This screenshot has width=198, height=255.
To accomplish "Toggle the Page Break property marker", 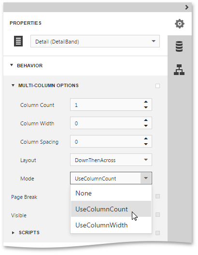I will click(157, 196).
